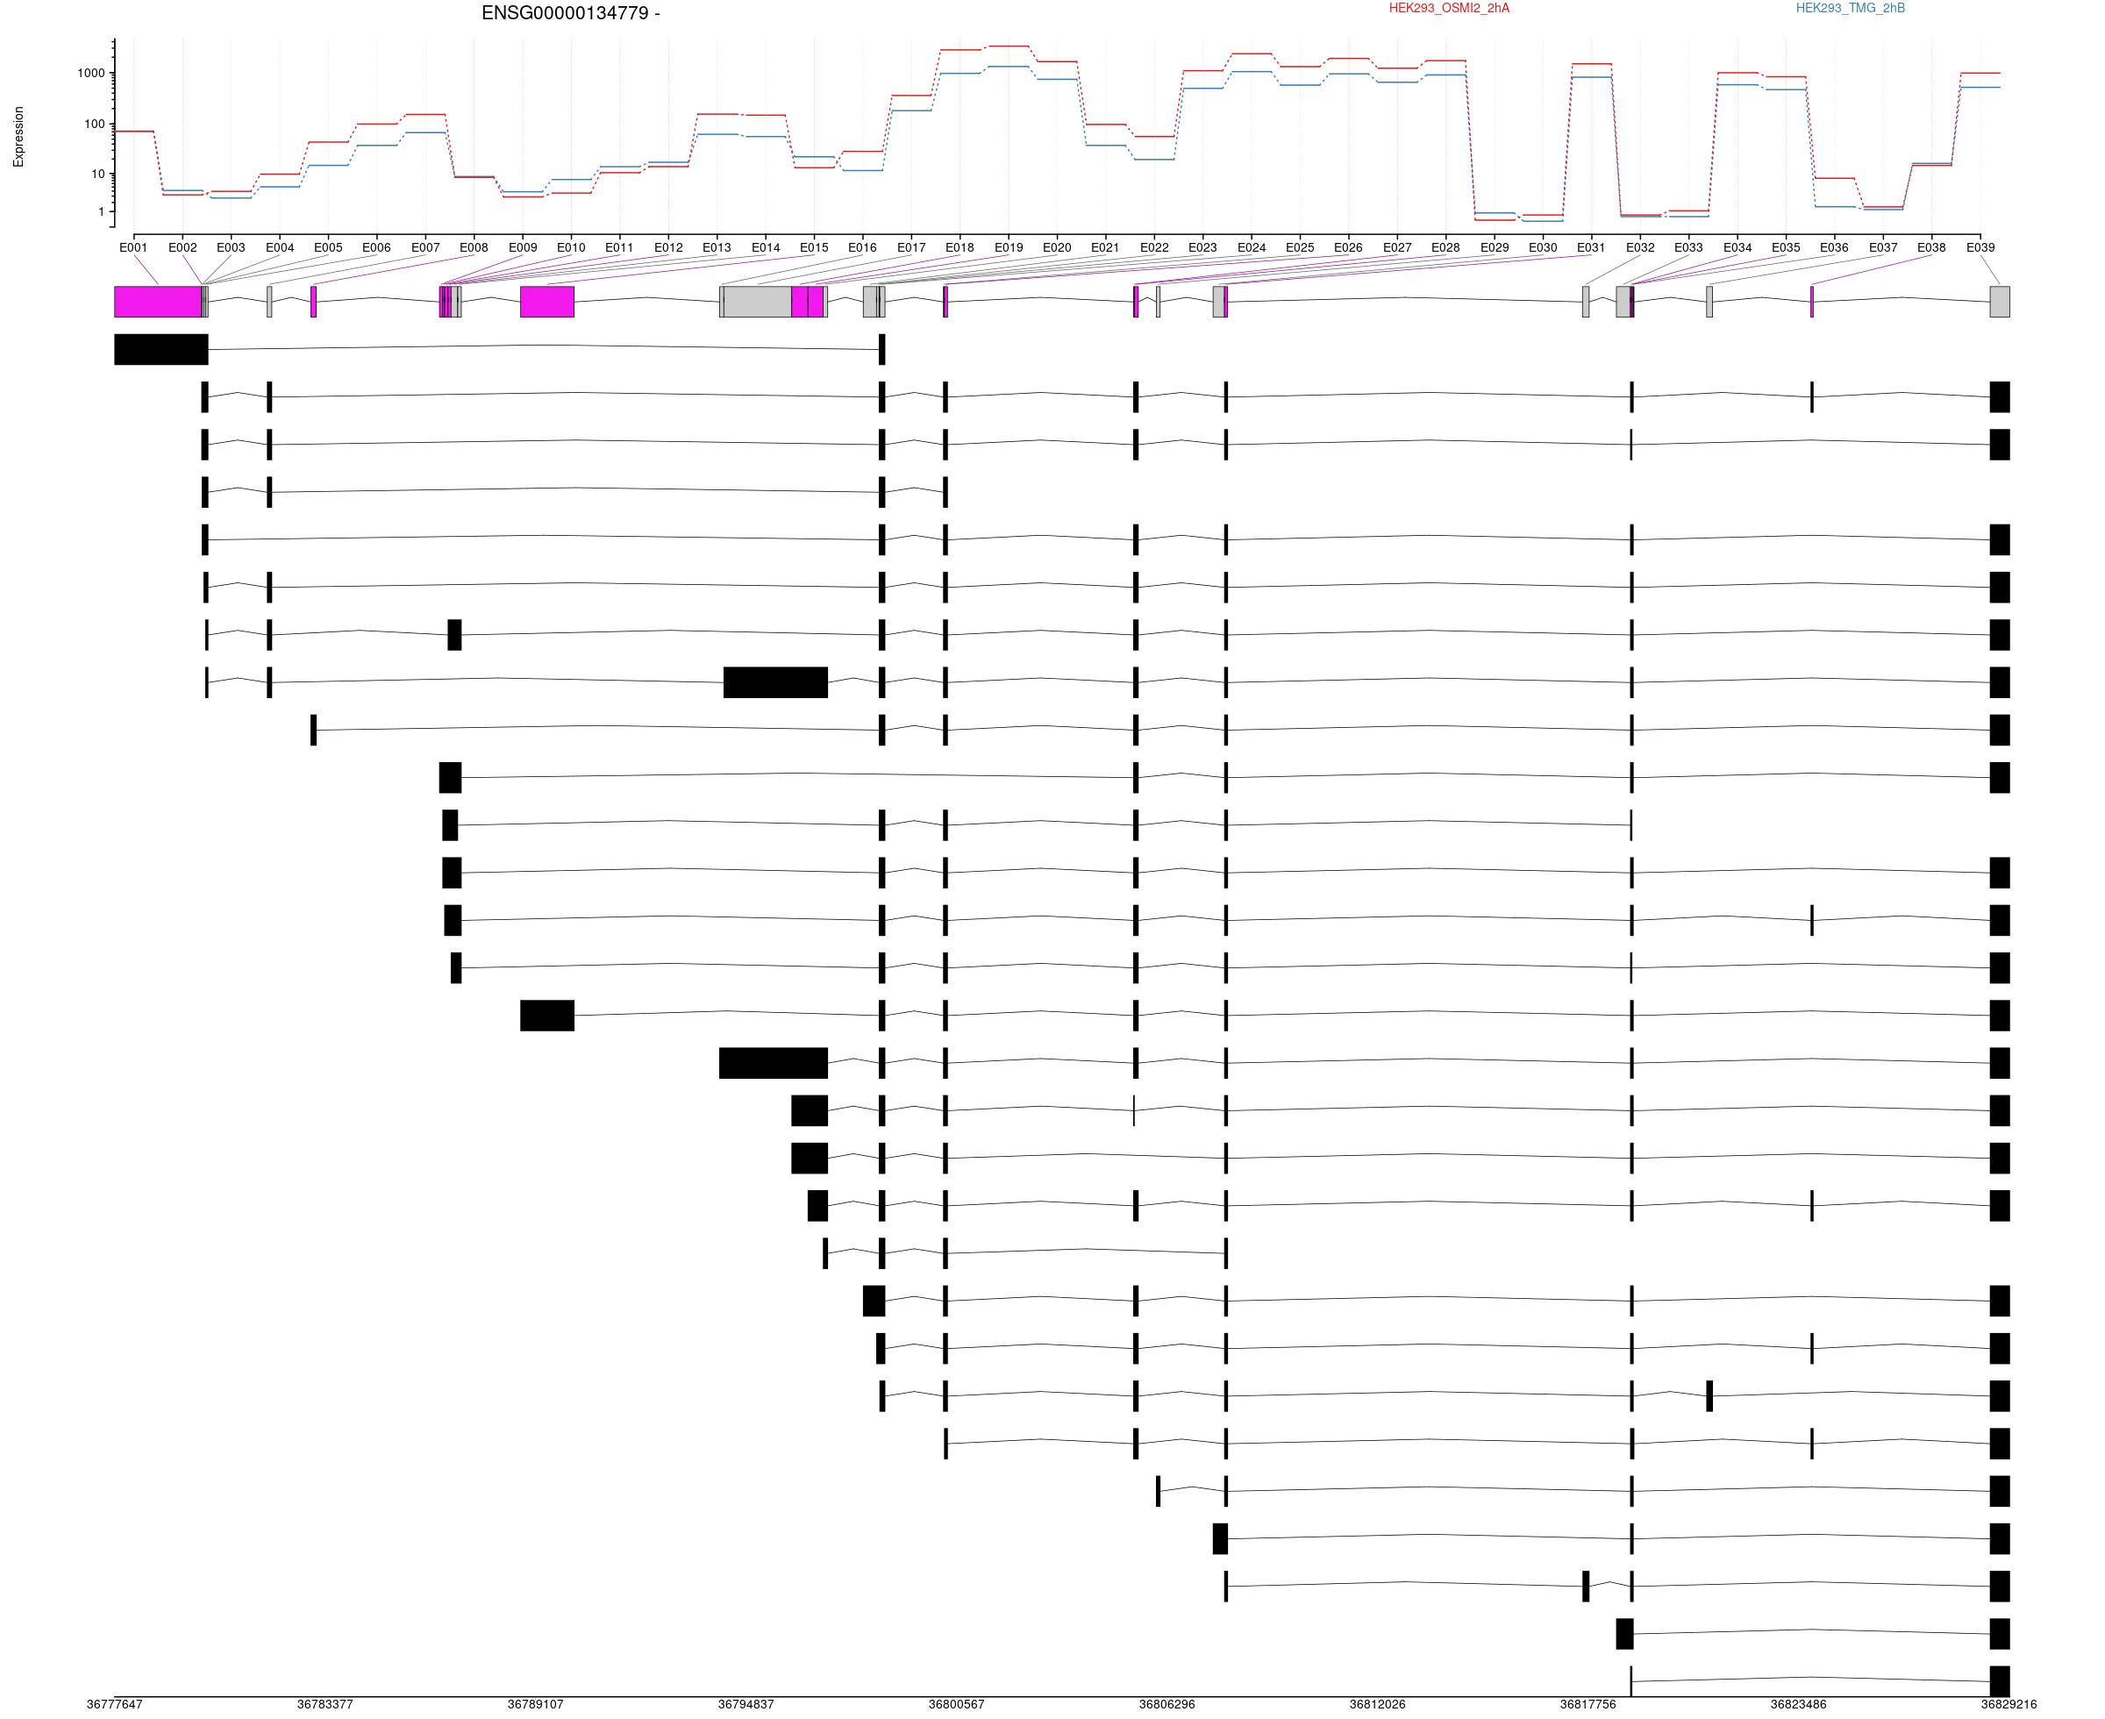Select the HEK293_TMG_2hB legend label
This screenshot has height=1719, width=2105.
1850,8
